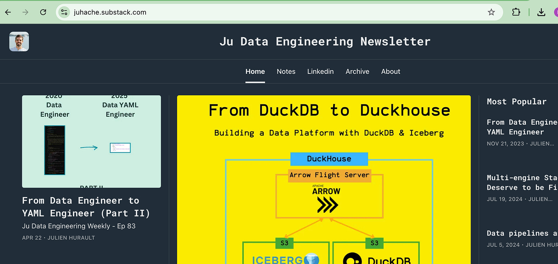This screenshot has height=264, width=558.
Task: Open popular post Data pipelines
Action: [522, 233]
